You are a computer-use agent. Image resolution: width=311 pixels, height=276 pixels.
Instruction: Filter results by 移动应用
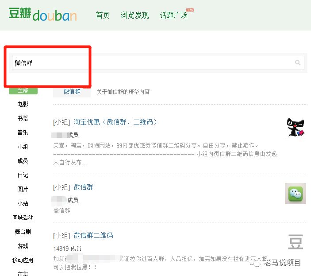coord(23,260)
